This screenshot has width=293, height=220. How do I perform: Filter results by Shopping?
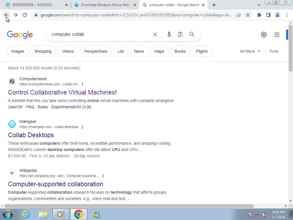[x=43, y=51]
